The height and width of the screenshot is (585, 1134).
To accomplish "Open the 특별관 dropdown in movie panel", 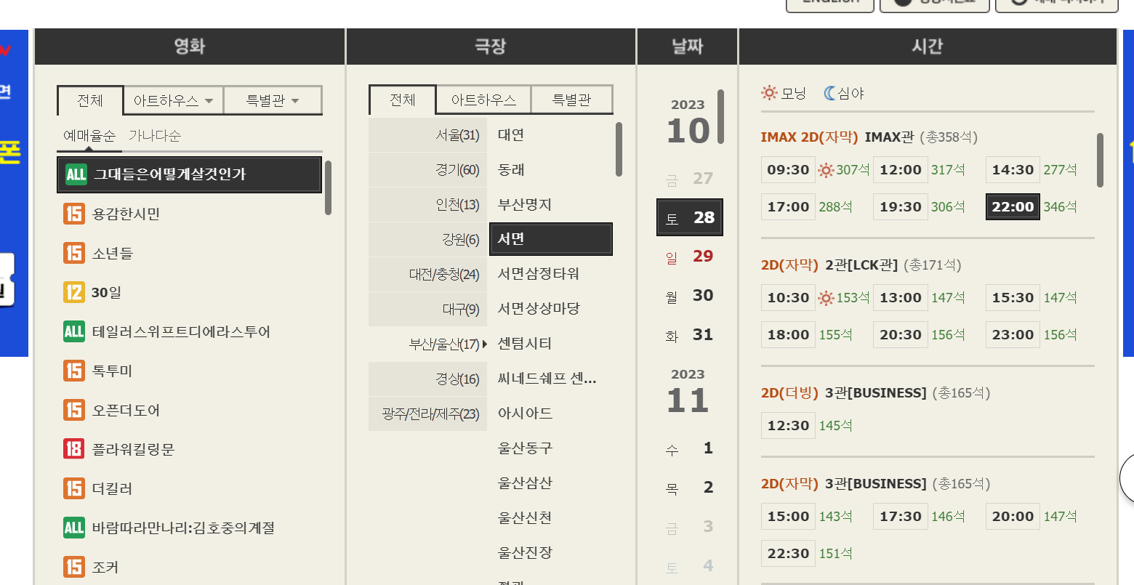I will point(273,100).
